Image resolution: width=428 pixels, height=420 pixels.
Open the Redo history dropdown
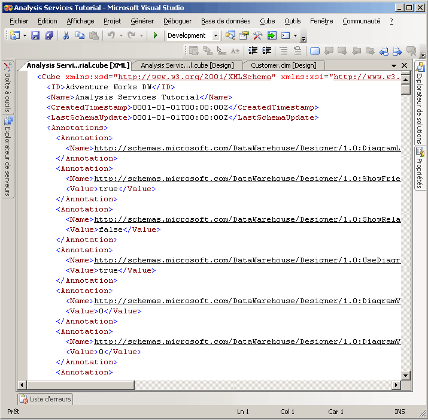tap(141, 35)
